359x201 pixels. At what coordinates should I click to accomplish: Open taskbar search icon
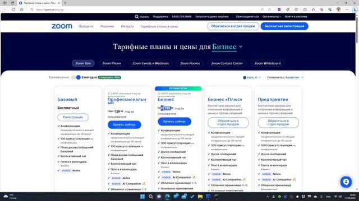151,197
